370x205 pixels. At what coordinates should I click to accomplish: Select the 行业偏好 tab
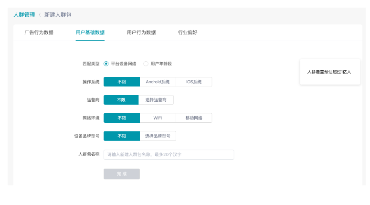(188, 32)
